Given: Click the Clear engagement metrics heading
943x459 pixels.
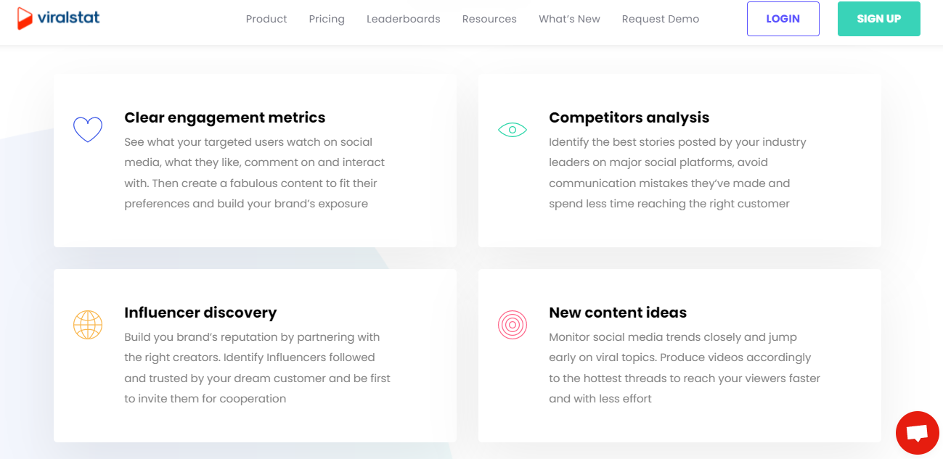Looking at the screenshot, I should [225, 117].
